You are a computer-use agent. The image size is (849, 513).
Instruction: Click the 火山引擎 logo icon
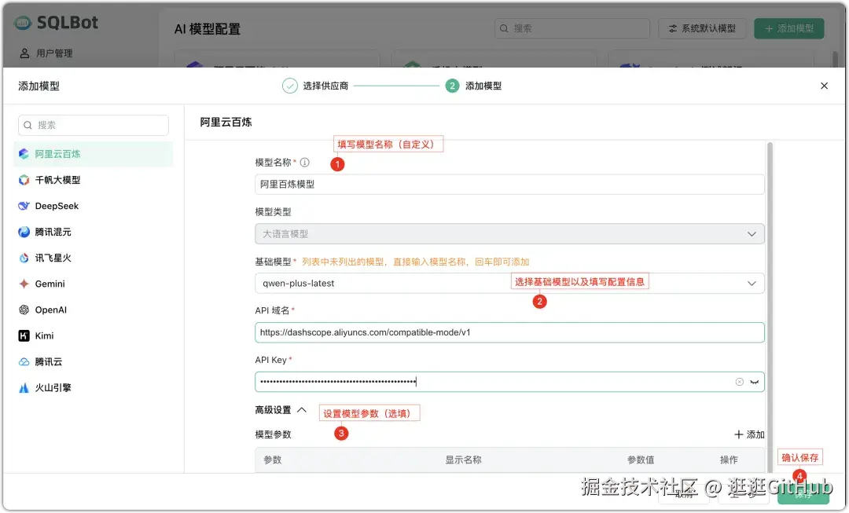[24, 387]
